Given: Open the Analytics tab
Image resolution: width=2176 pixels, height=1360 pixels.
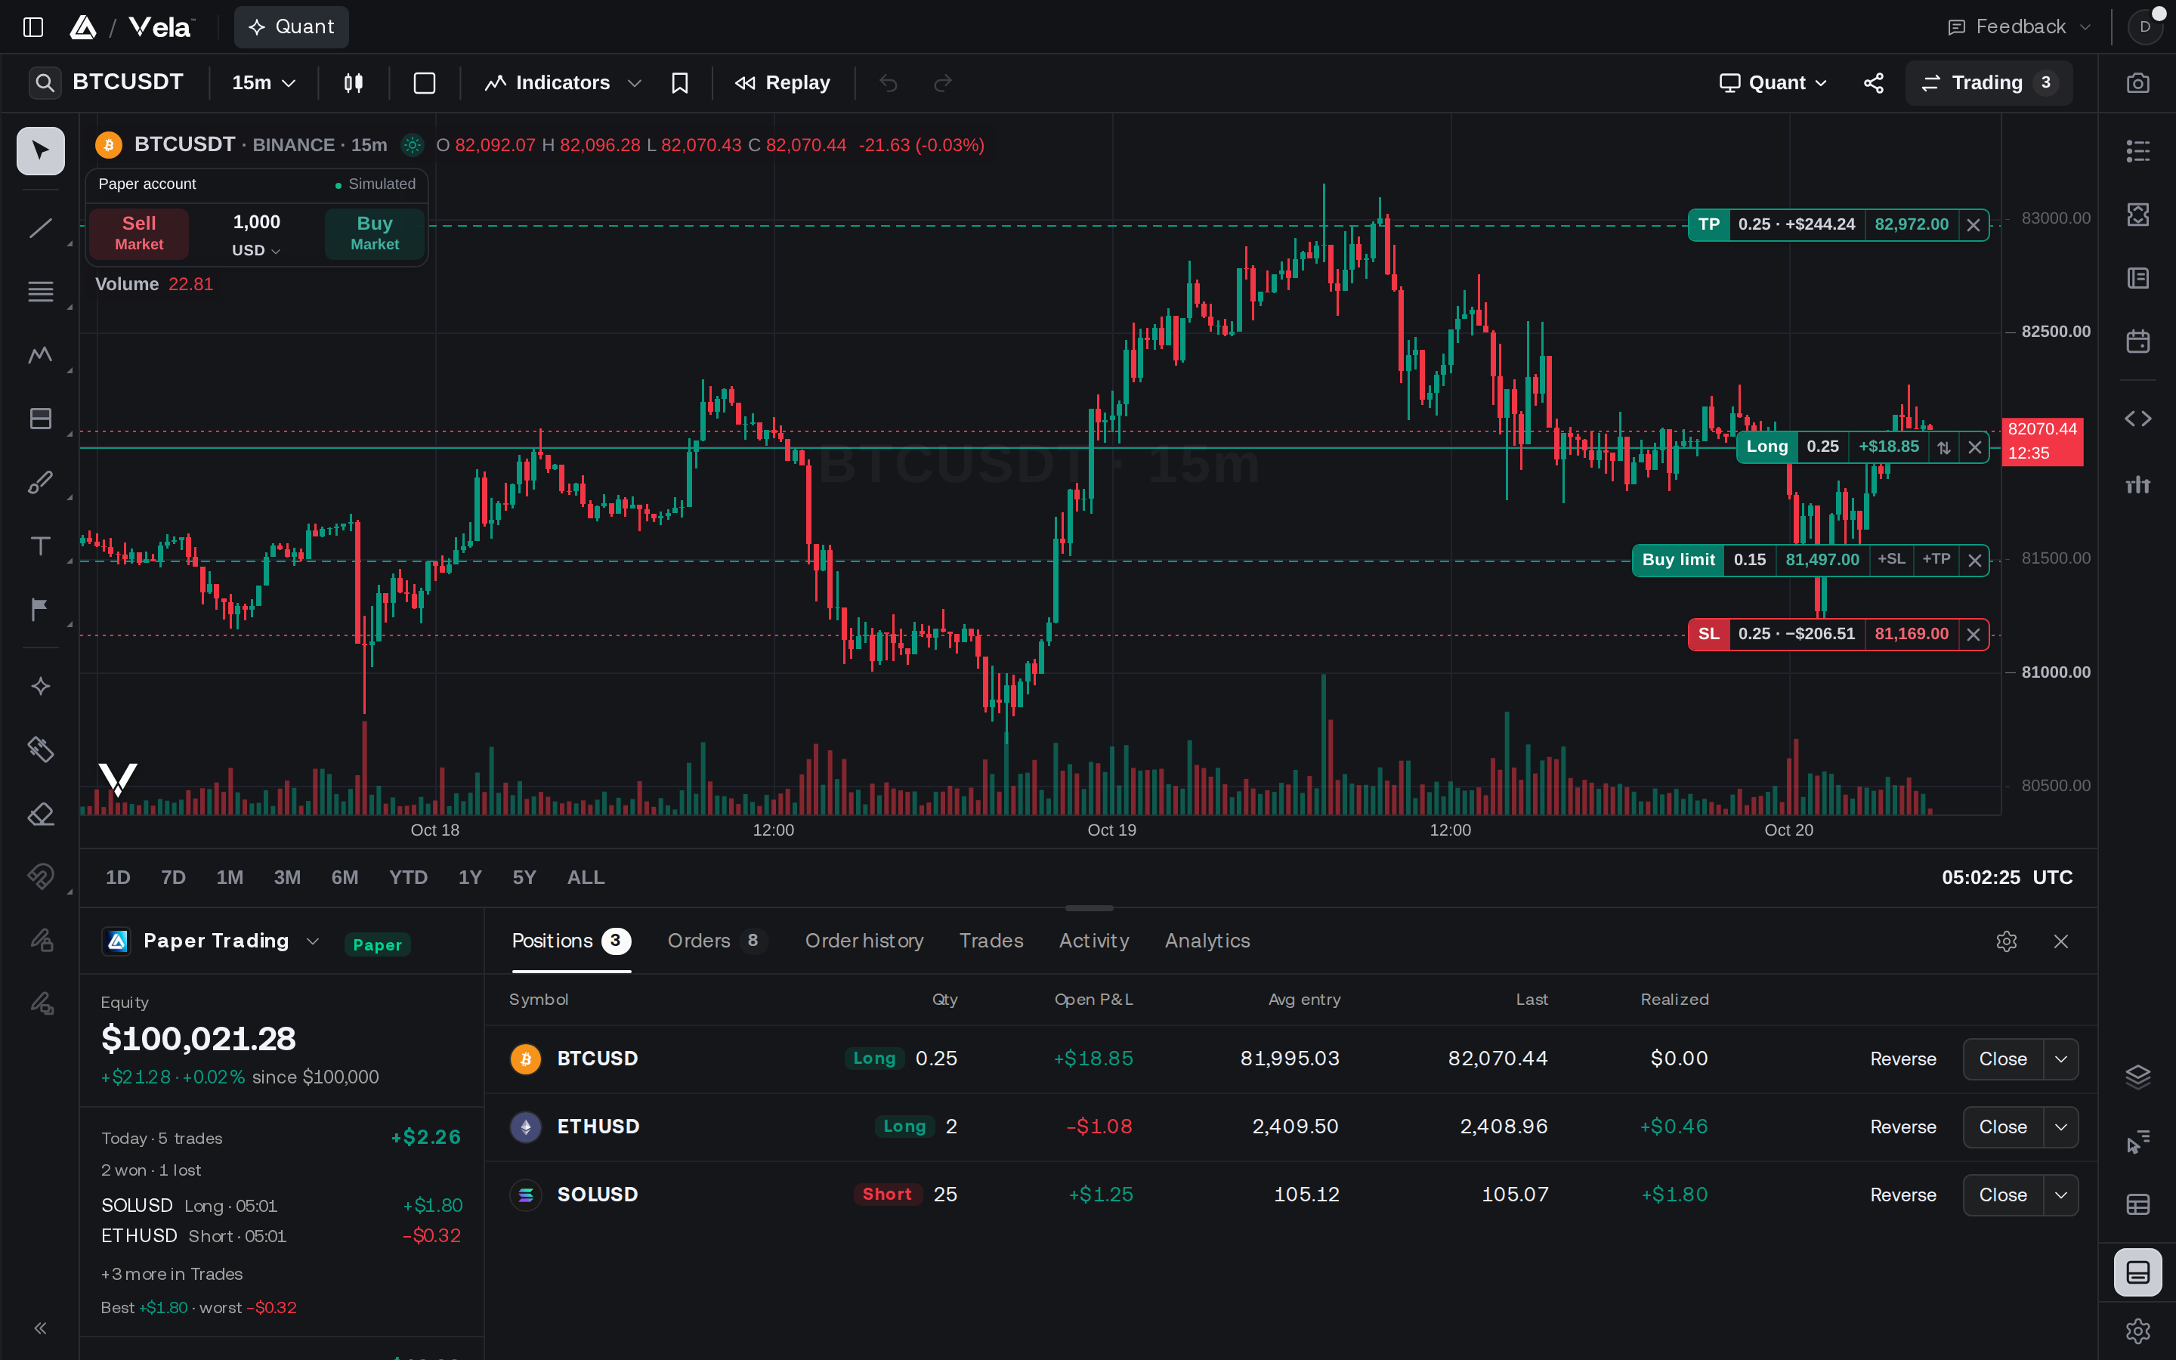Looking at the screenshot, I should (1207, 941).
